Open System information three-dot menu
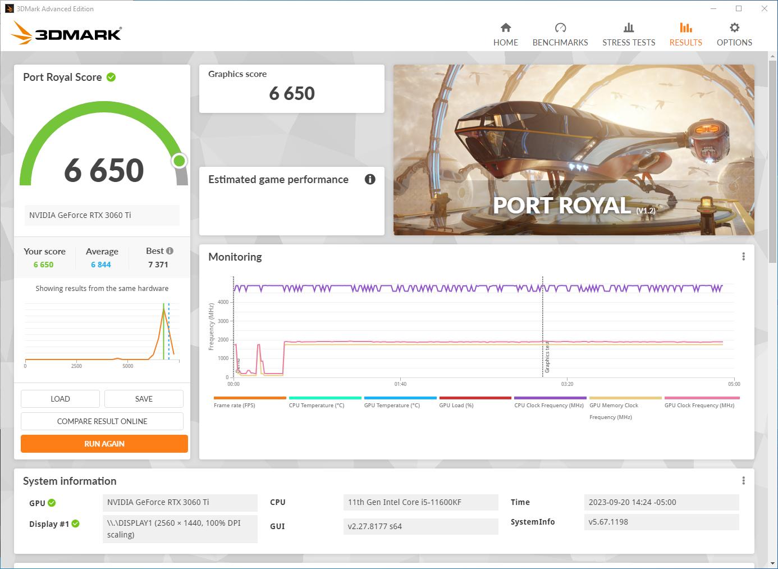778x569 pixels. tap(743, 481)
